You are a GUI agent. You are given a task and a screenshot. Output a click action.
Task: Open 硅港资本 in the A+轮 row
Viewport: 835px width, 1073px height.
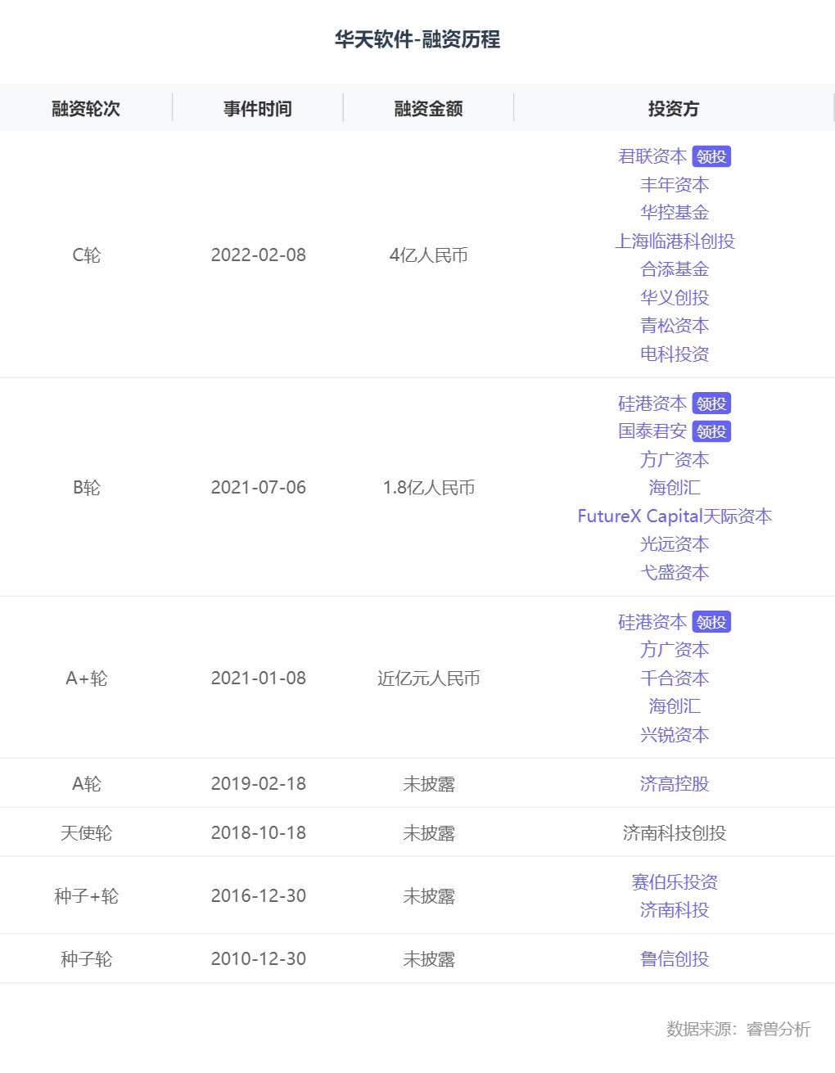pyautogui.click(x=652, y=622)
